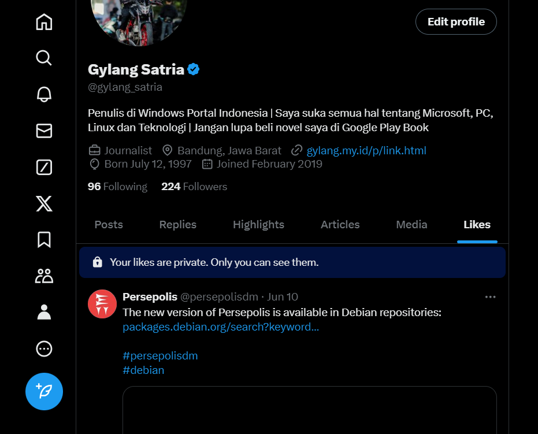Switch to the Posts tab
538x434 pixels.
[x=109, y=225]
